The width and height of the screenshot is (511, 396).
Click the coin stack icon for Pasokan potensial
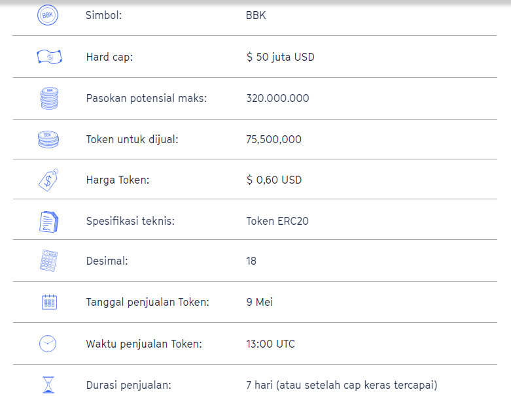pyautogui.click(x=48, y=98)
